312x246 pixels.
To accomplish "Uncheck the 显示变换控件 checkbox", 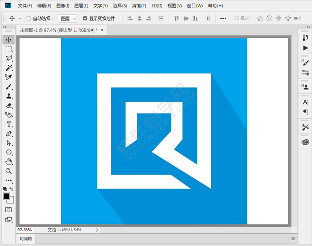I will point(85,19).
